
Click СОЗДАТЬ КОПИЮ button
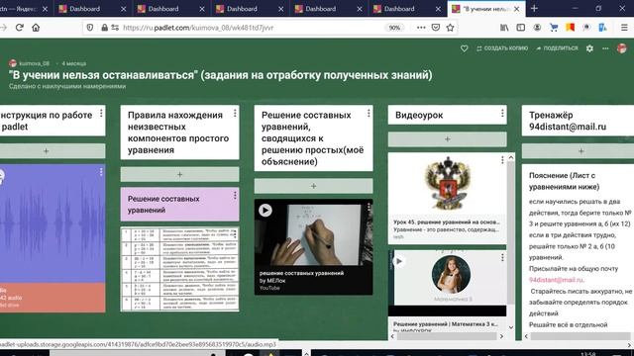tap(502, 48)
